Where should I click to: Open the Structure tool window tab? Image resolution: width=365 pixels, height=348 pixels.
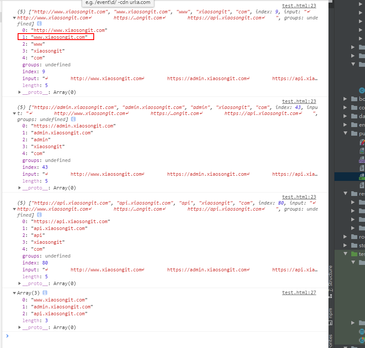click(x=331, y=276)
